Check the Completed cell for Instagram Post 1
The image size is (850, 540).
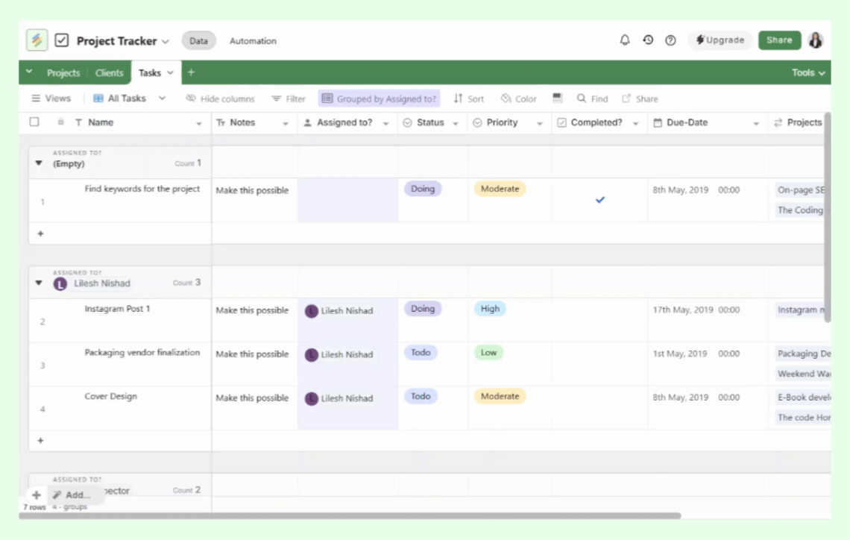599,320
